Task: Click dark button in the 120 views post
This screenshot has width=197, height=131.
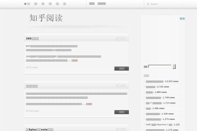Action: click(x=121, y=112)
